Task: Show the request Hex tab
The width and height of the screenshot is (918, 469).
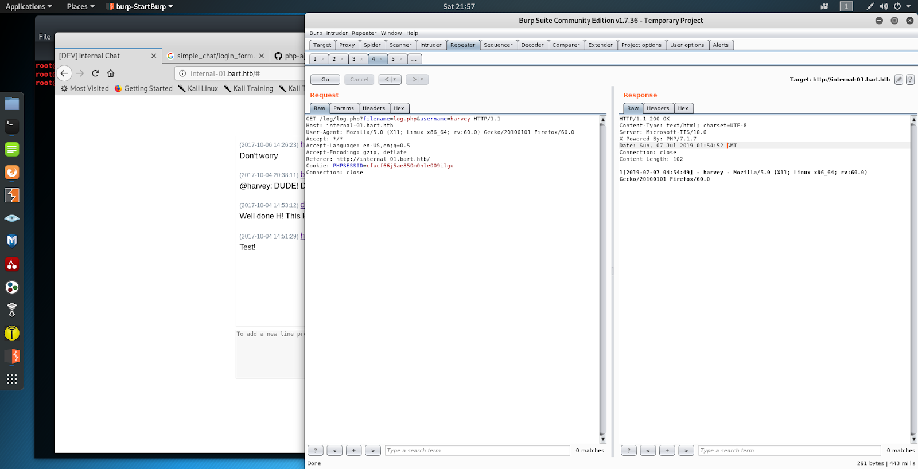Action: coord(399,108)
